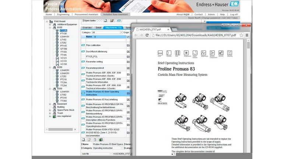Click the new document icon beside Open tasks

[x=106, y=21]
